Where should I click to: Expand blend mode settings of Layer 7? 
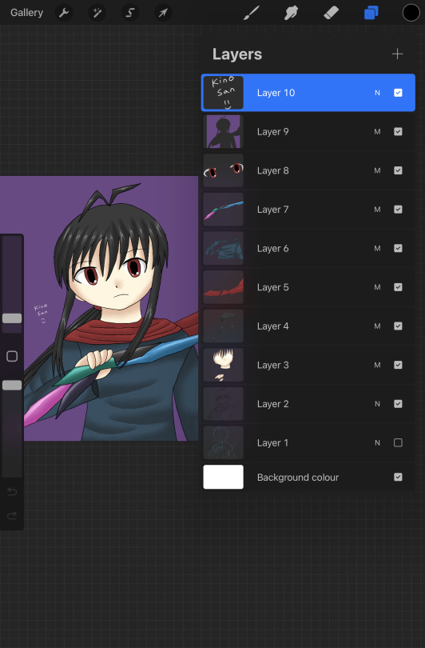377,210
